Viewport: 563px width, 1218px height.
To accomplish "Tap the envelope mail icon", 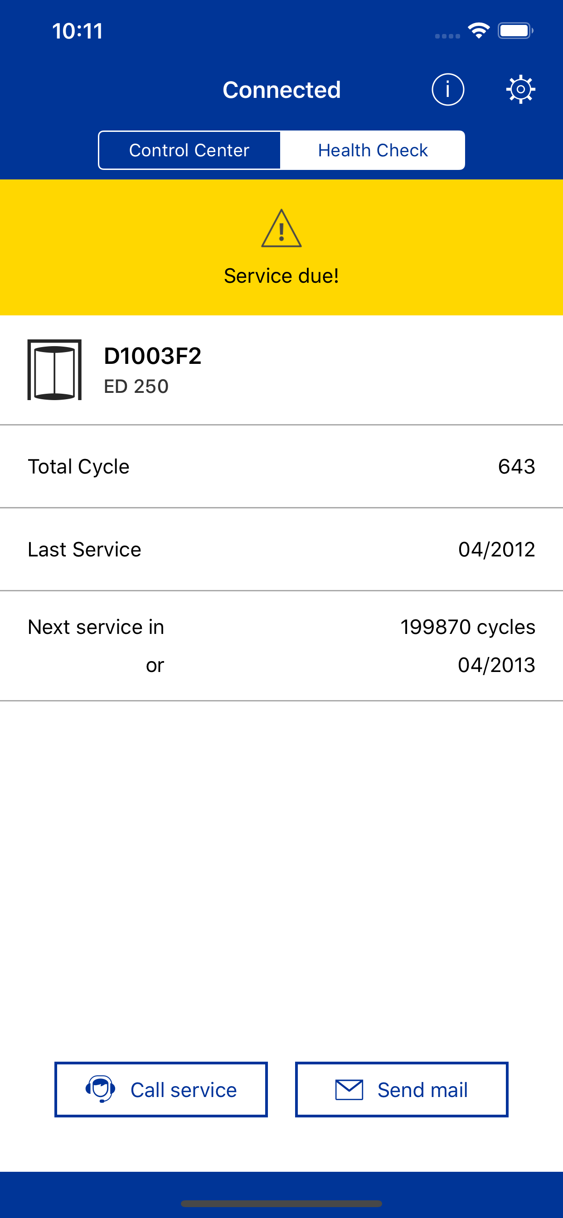I will (349, 1089).
